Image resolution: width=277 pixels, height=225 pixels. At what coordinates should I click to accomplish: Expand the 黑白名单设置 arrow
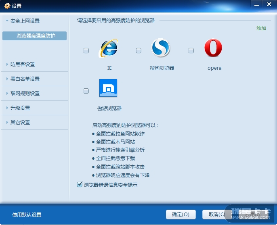7,79
